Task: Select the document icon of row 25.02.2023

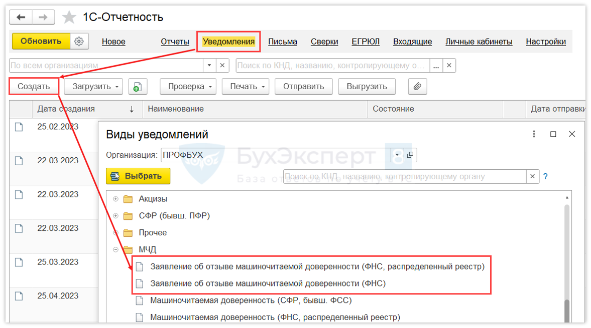Action: [19, 127]
